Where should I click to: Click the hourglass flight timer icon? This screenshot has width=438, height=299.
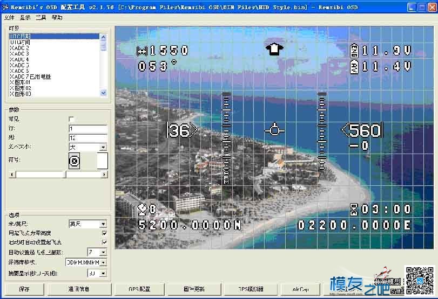pyautogui.click(x=354, y=210)
